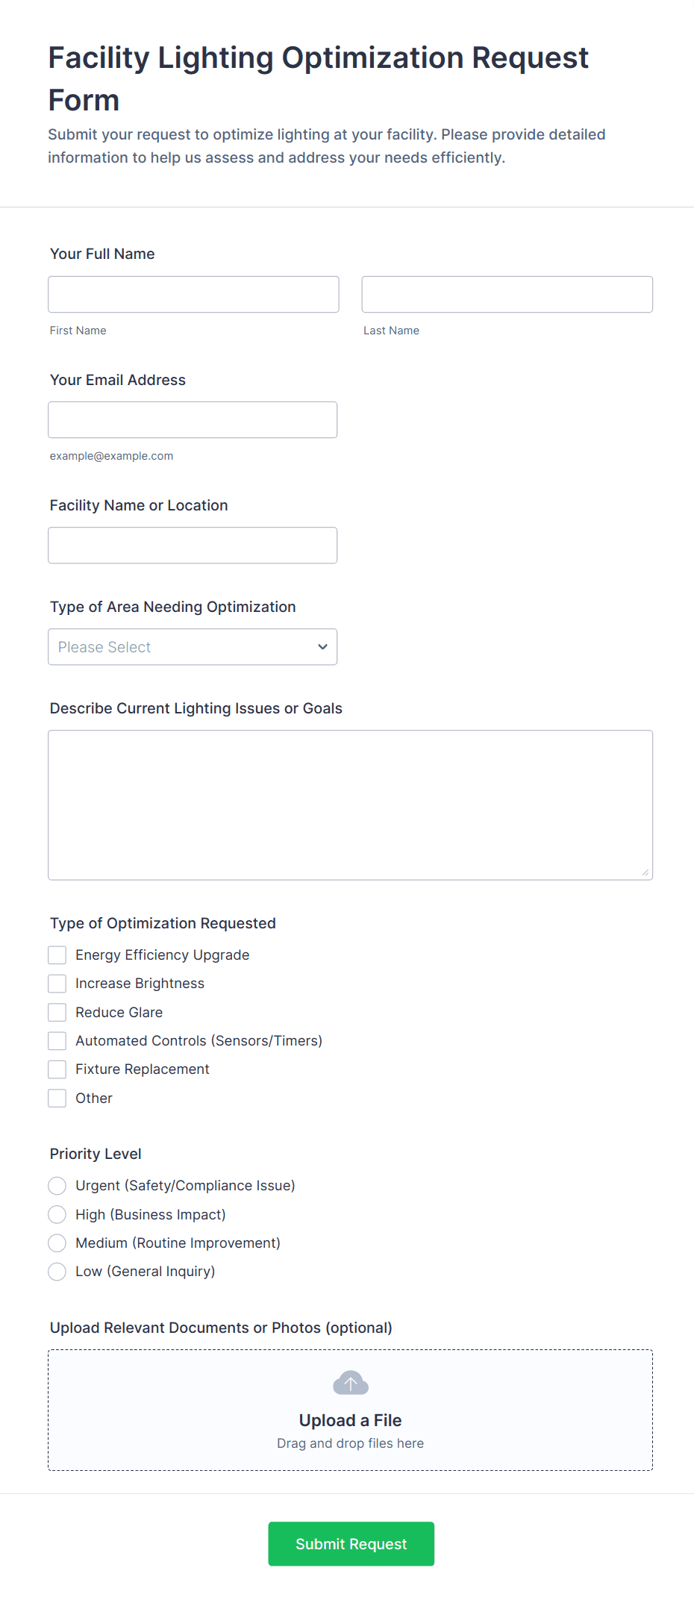Select Urgent (Safety/Compliance Issue) priority

click(57, 1186)
